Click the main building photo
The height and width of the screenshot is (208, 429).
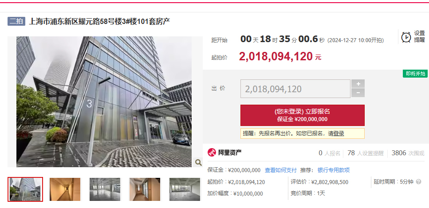click(104, 102)
